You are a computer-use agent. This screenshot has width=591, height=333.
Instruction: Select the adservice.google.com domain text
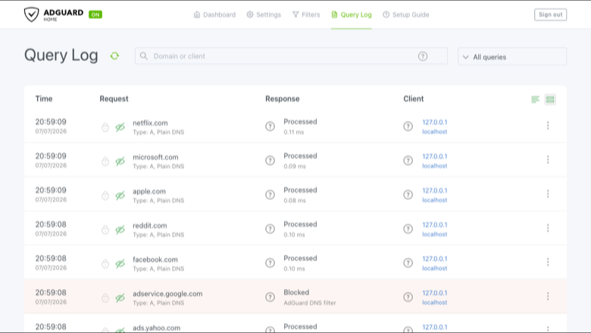pyautogui.click(x=167, y=294)
